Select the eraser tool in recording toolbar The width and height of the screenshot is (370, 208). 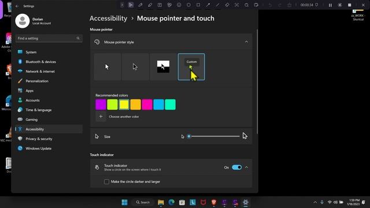(x=227, y=5)
